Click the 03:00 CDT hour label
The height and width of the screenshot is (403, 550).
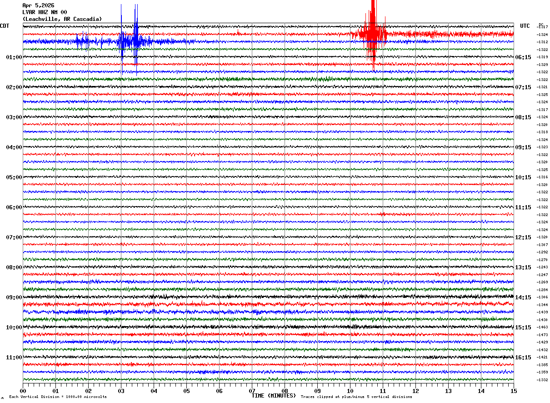(x=14, y=117)
